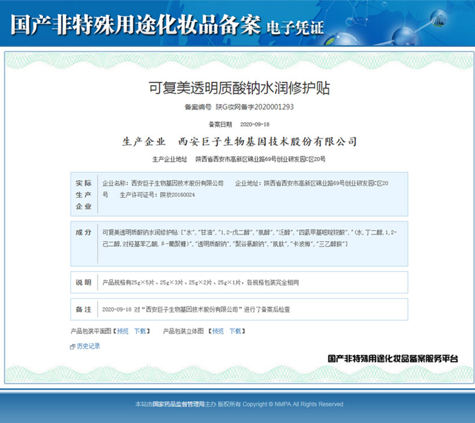Click 企业名称 line in 实际生产企业 box

(163, 183)
